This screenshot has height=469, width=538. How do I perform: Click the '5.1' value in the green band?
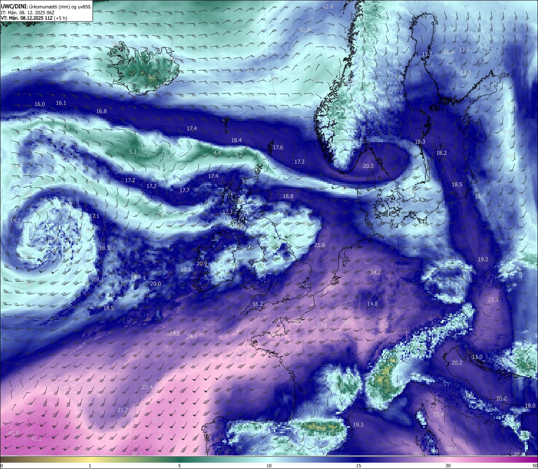point(133,151)
